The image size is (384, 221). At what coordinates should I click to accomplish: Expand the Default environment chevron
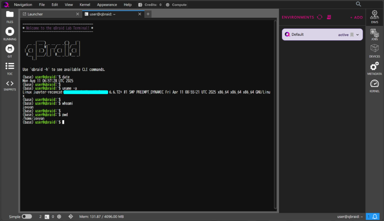click(x=358, y=35)
